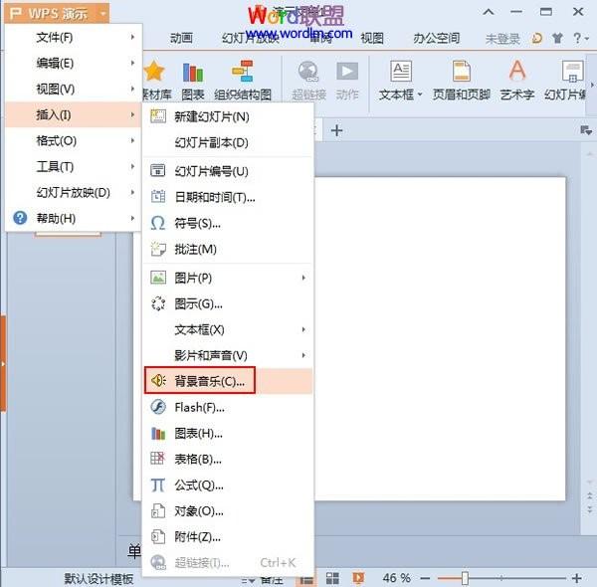The height and width of the screenshot is (587, 597).
Task: Click the 46 % zoom level
Action: pos(396,578)
